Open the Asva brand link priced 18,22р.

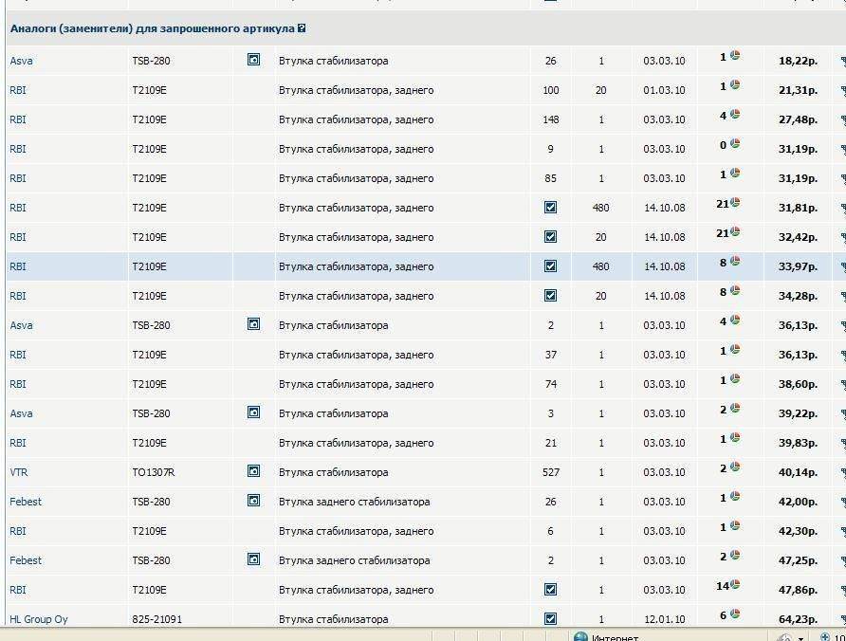pyautogui.click(x=21, y=62)
